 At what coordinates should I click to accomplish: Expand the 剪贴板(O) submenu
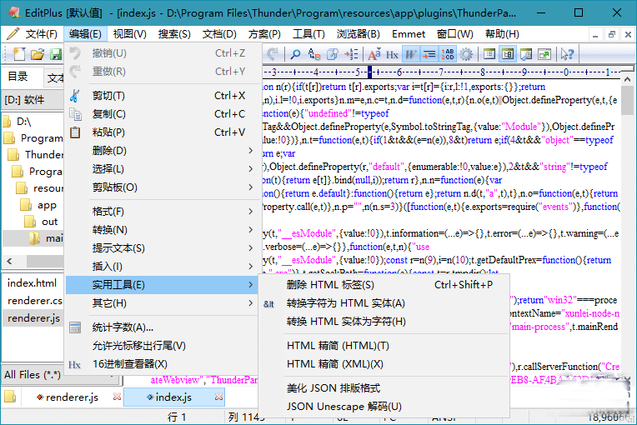[161, 187]
